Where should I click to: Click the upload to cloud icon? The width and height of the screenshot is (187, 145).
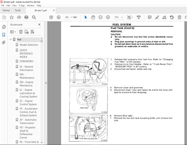19,17
